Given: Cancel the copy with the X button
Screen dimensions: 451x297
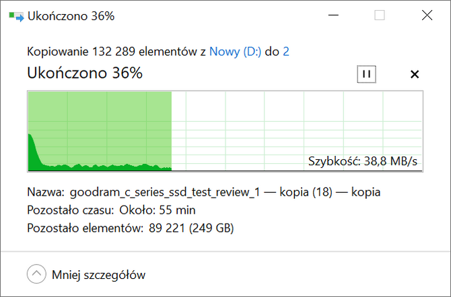Looking at the screenshot, I should (x=415, y=75).
